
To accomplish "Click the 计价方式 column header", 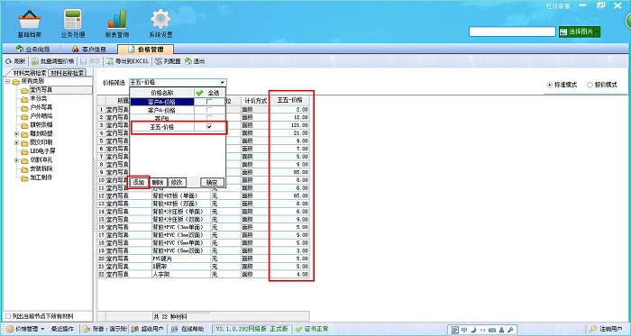I will (x=255, y=101).
